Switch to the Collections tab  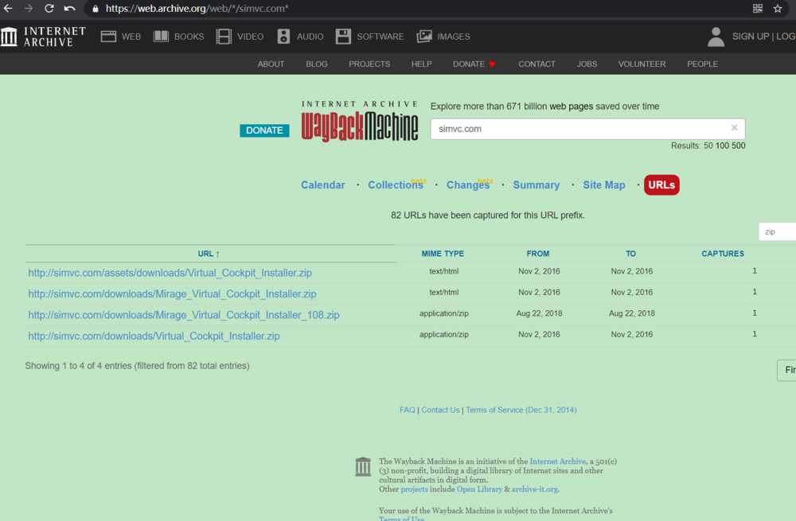pyautogui.click(x=396, y=185)
